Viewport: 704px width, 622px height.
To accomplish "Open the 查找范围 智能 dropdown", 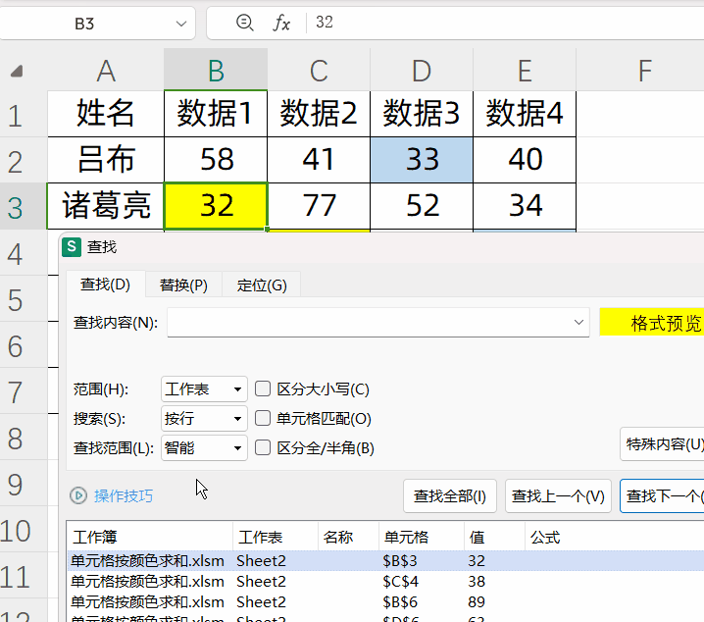I will click(x=204, y=447).
